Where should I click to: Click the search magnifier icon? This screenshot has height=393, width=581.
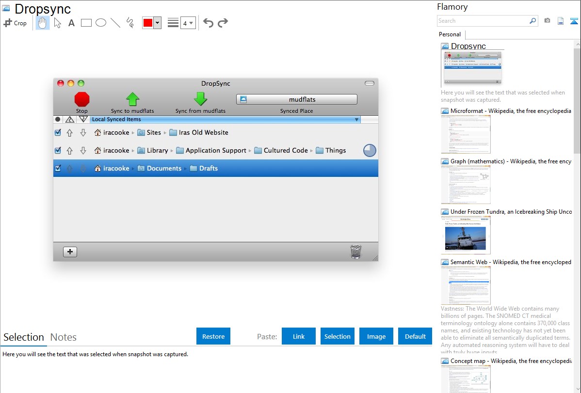(x=533, y=21)
